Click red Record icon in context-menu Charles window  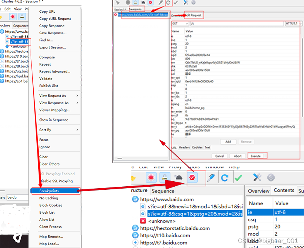click(13, 17)
